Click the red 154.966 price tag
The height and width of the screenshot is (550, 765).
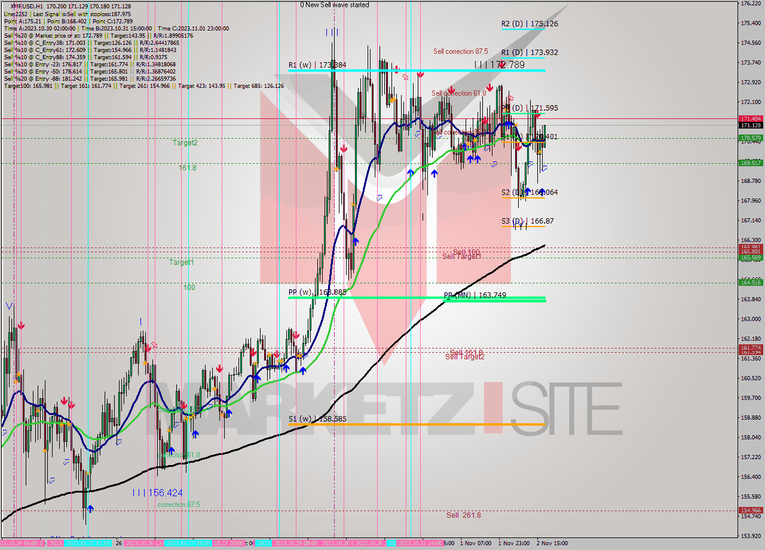point(751,511)
